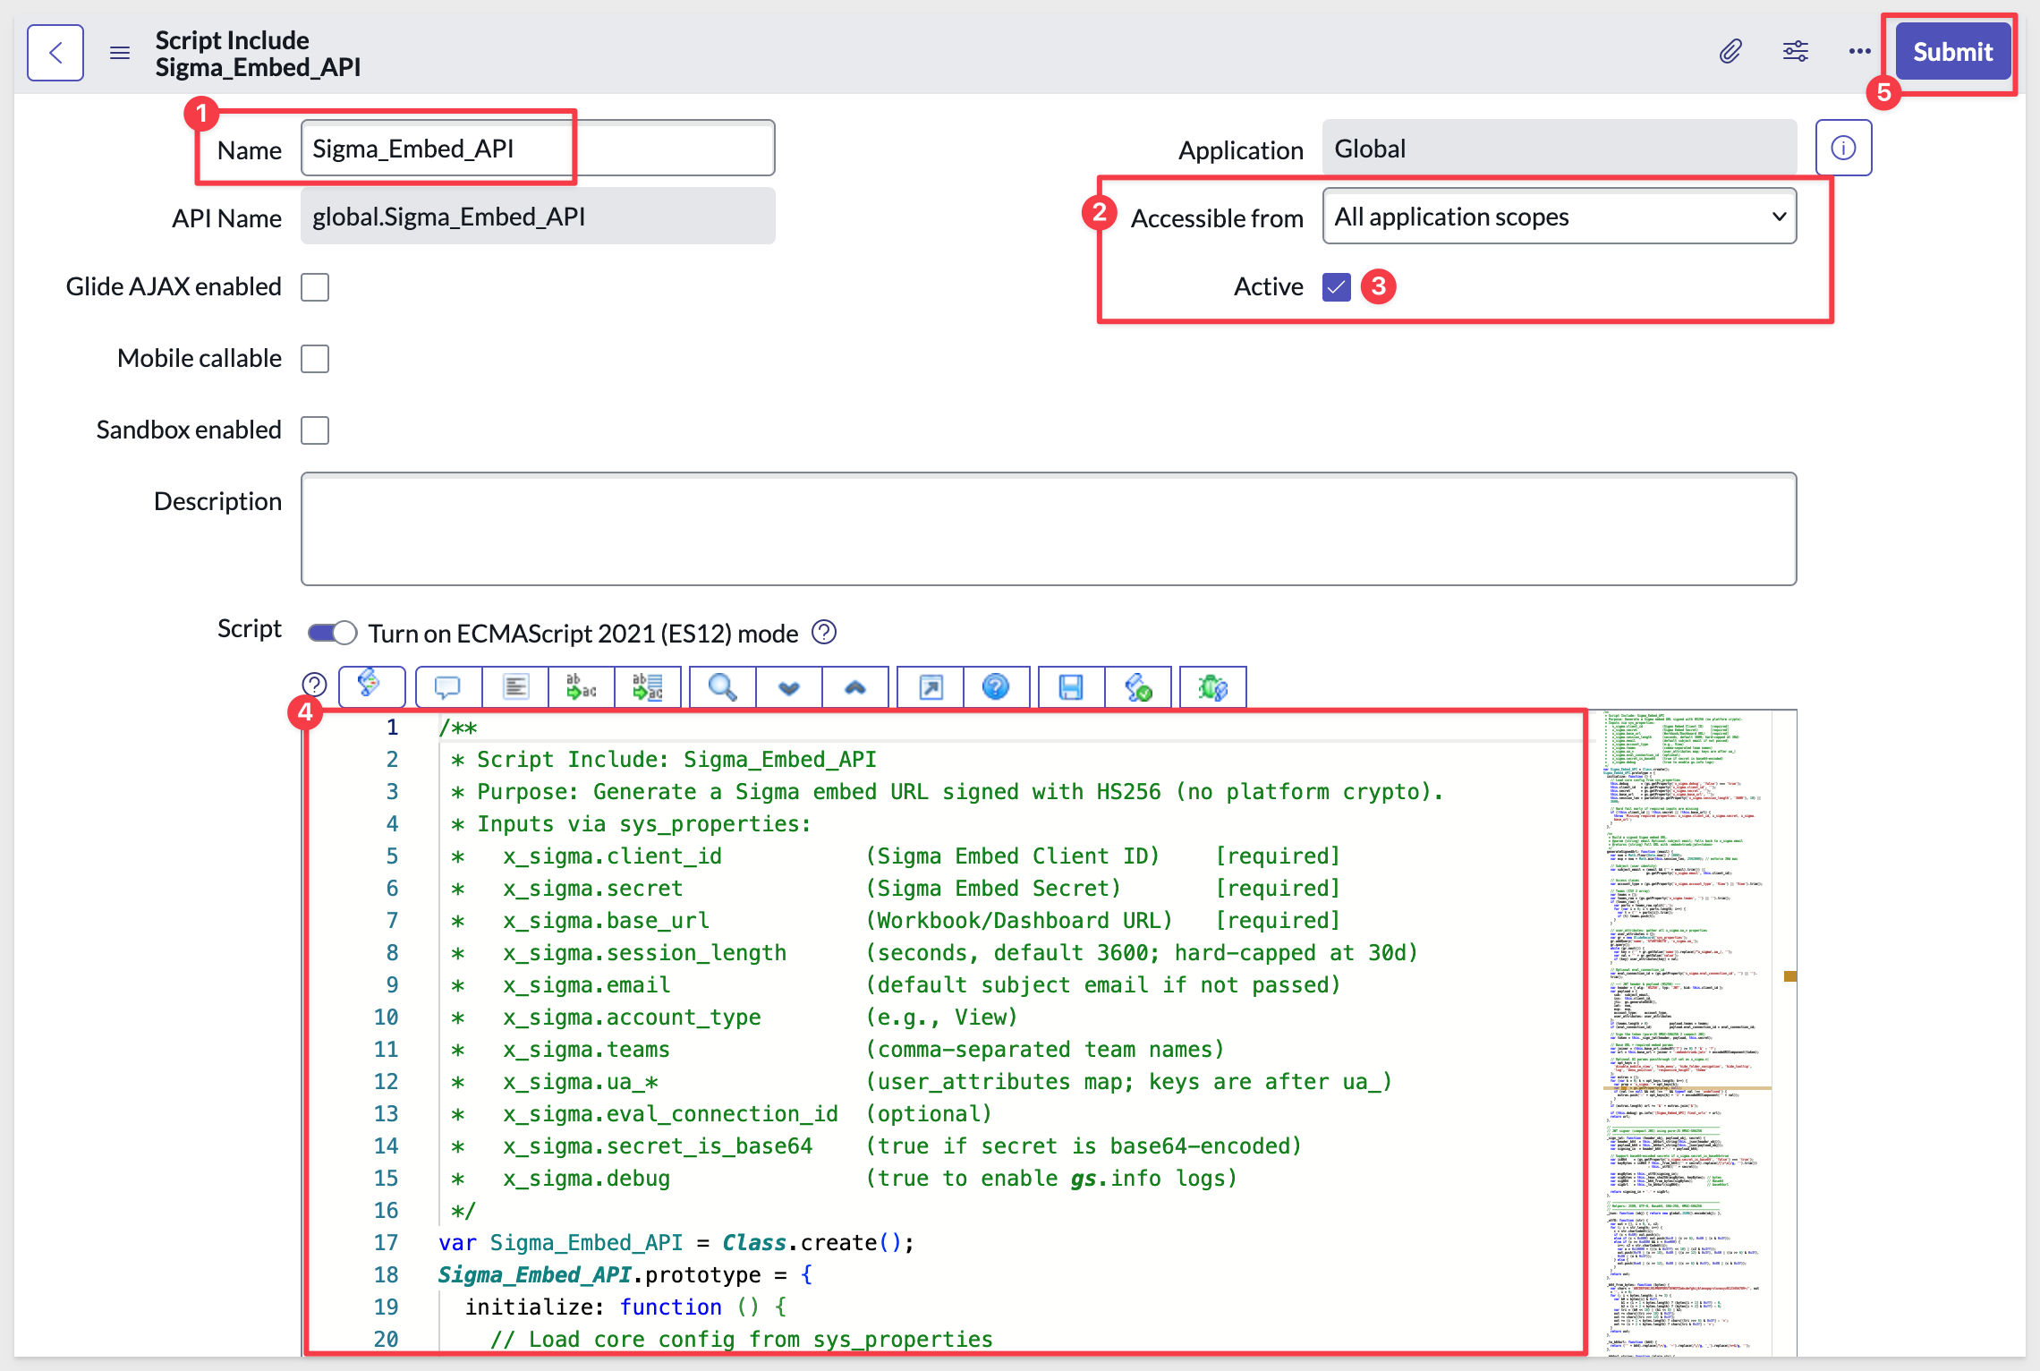The height and width of the screenshot is (1371, 2040).
Task: Click the save floppy disk icon
Action: (1071, 687)
